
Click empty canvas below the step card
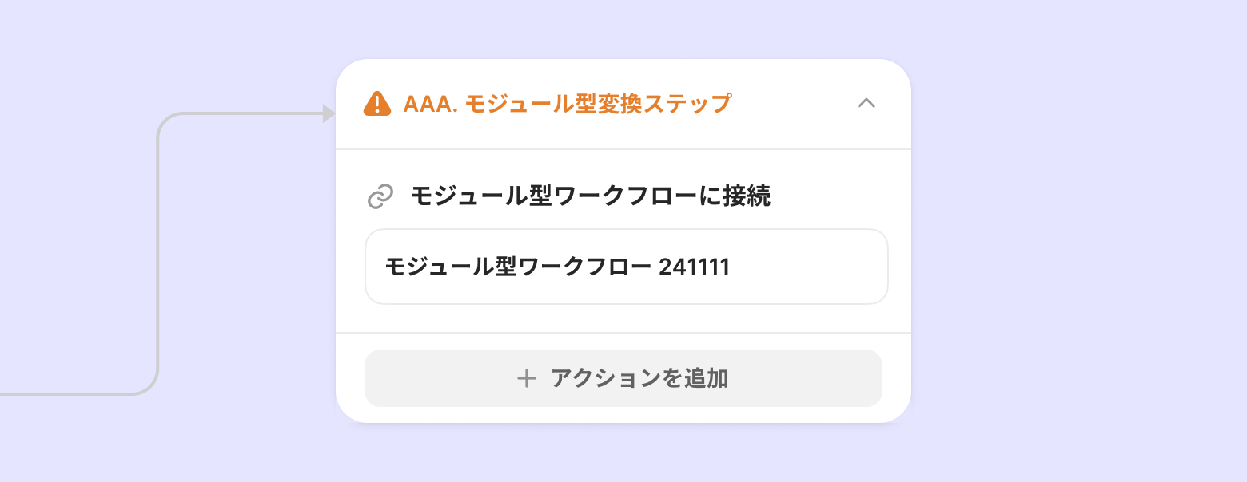[623, 455]
